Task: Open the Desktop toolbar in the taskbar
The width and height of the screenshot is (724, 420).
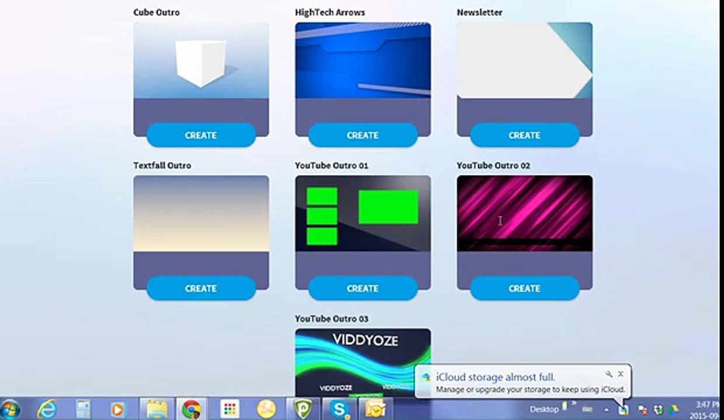Action: pyautogui.click(x=544, y=409)
